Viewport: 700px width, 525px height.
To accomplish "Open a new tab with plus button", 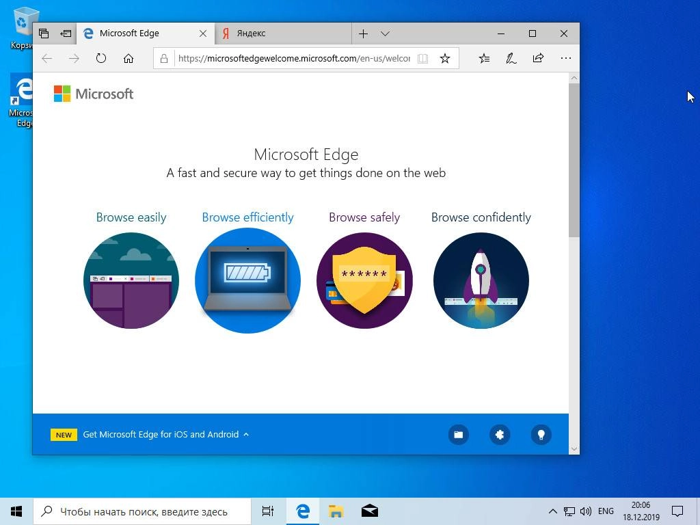I will (x=364, y=33).
